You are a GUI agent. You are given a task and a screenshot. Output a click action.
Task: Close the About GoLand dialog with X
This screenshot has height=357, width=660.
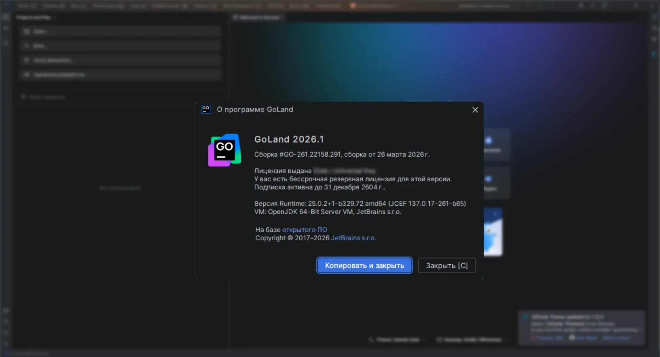475,110
